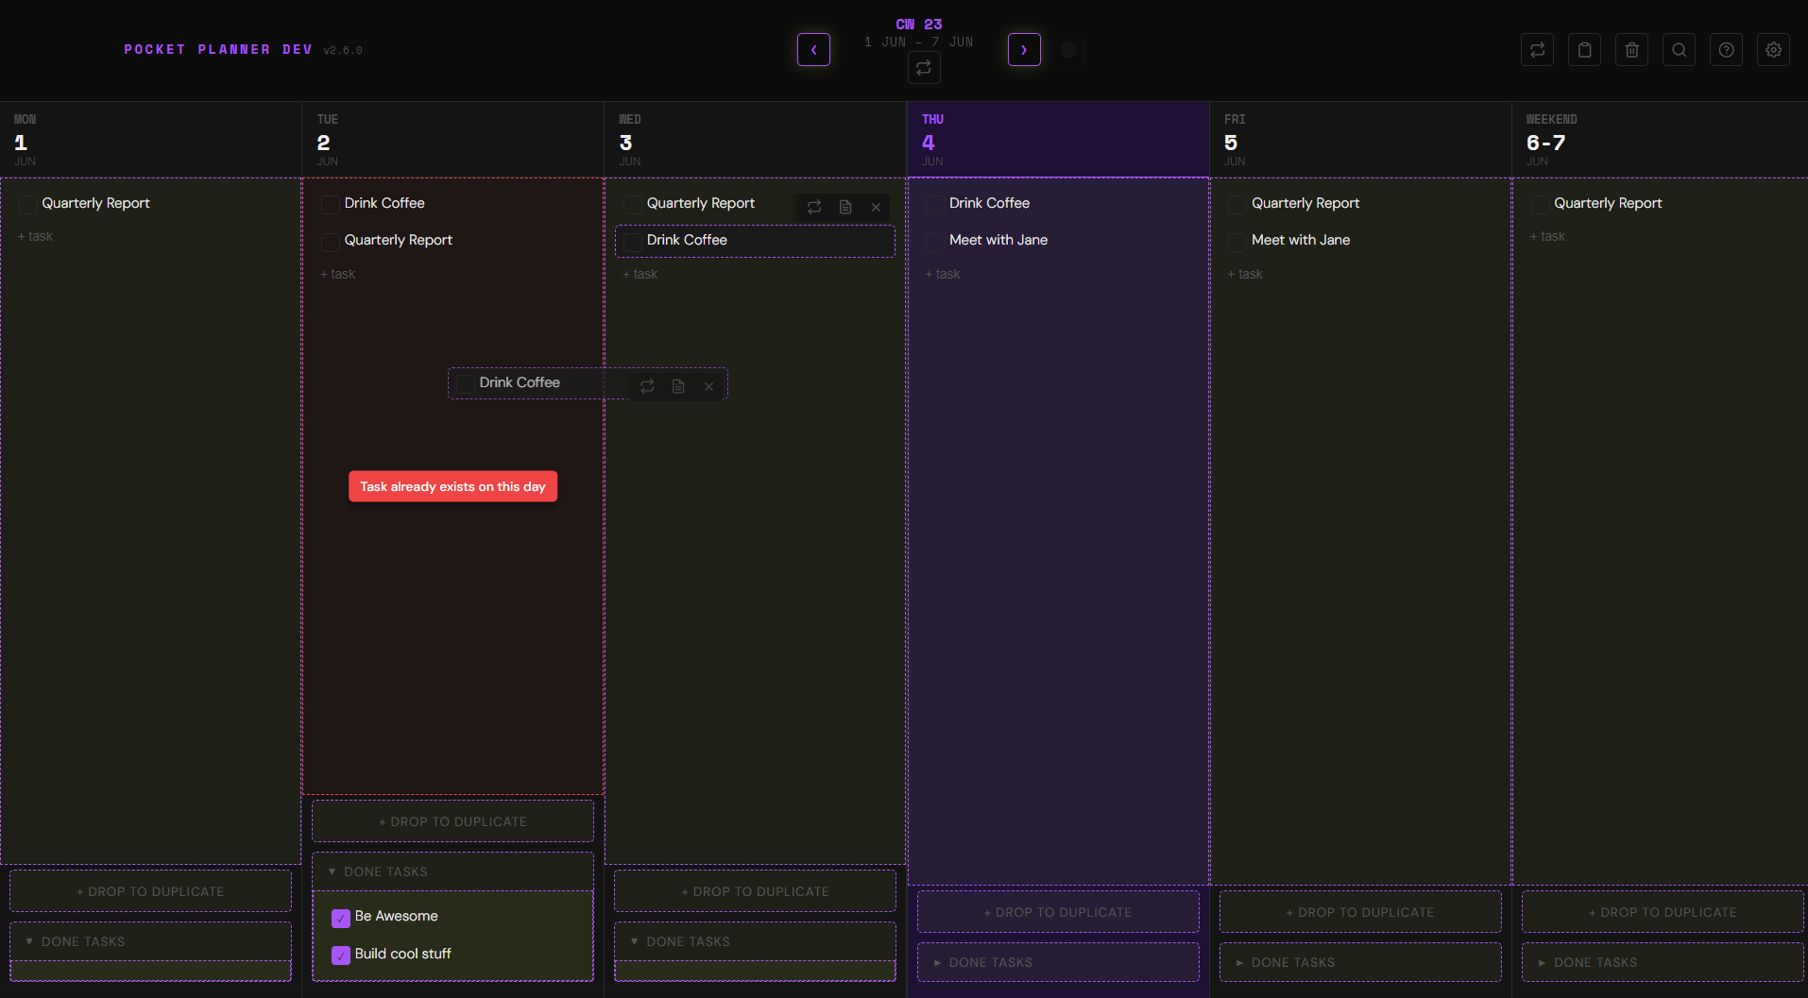Screen dimensions: 1808x998
Task: Expand Friday's Done Tasks section
Action: pos(1360,962)
